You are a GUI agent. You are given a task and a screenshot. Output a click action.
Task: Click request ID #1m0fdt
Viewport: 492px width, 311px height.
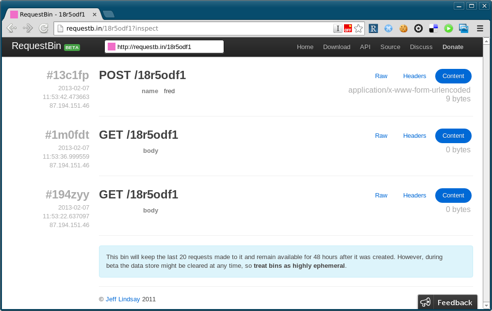pos(67,135)
